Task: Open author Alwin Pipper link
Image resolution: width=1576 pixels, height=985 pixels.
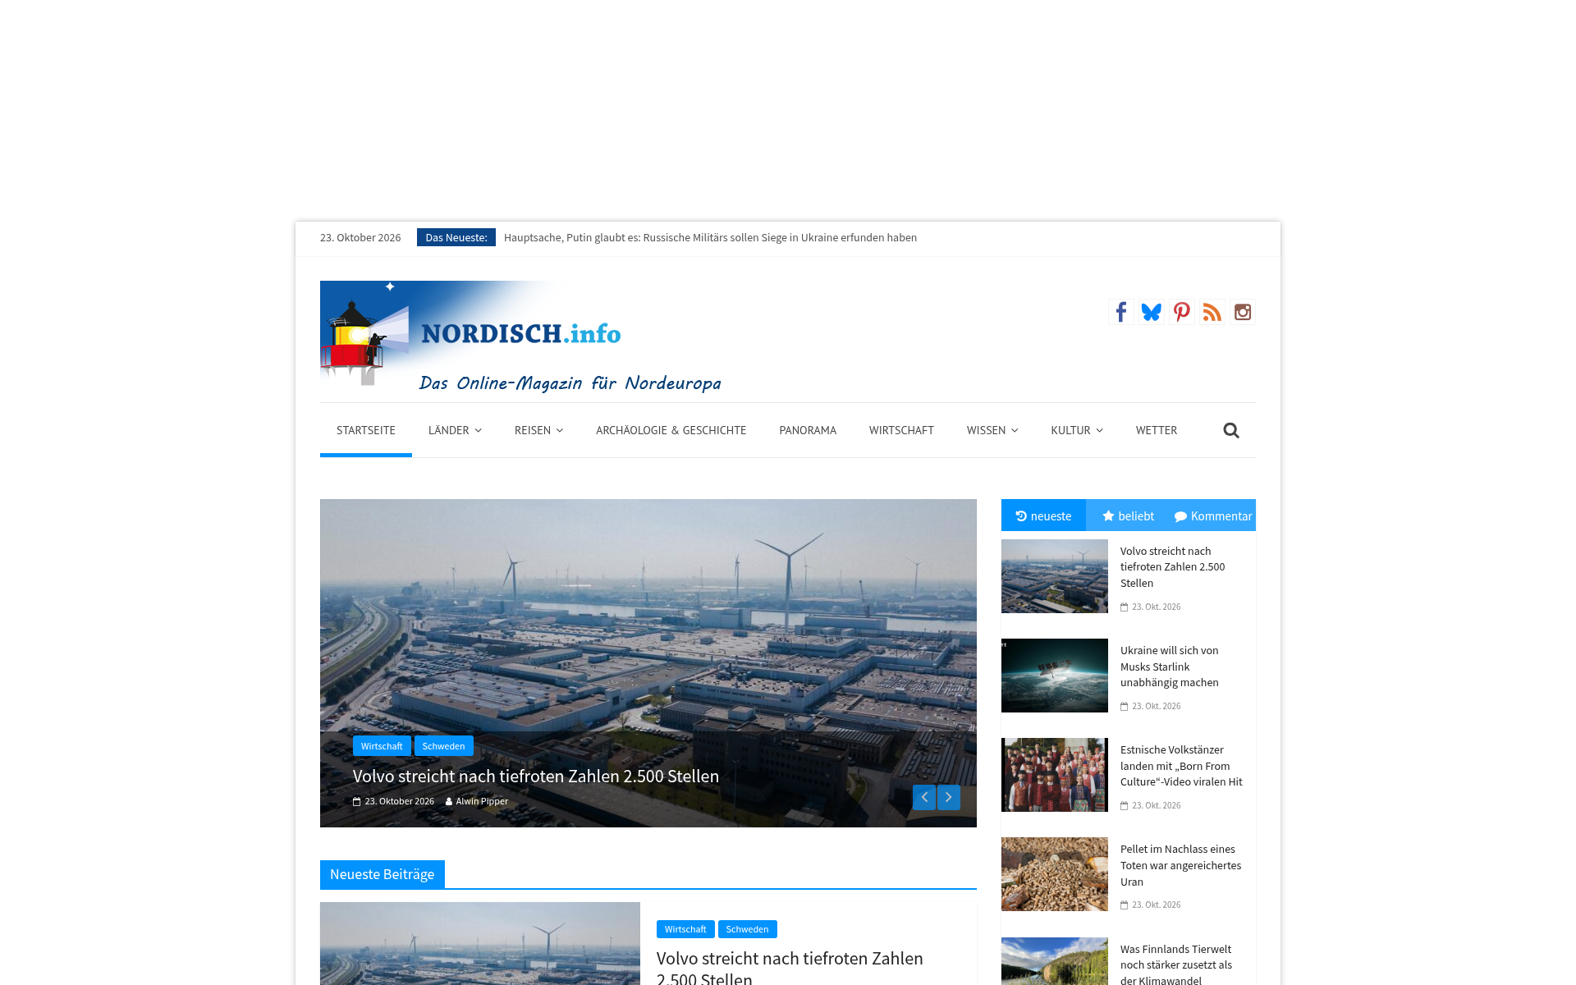Action: click(x=482, y=801)
